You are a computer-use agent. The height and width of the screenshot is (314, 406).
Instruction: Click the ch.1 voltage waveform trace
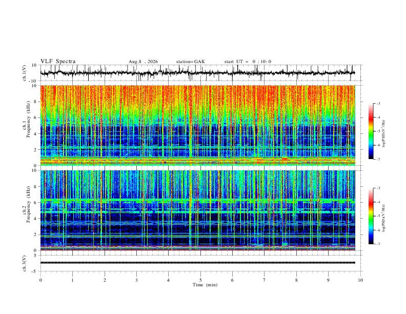coord(197,73)
